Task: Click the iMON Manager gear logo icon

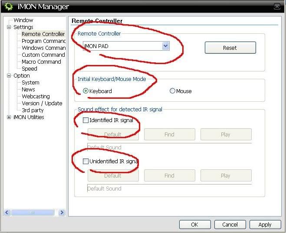Action: [x=9, y=6]
